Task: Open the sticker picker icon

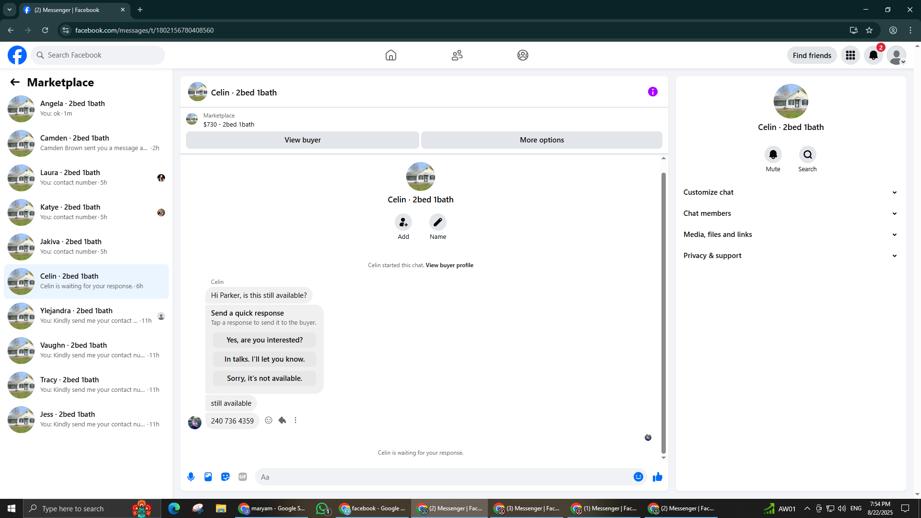Action: [x=225, y=477]
